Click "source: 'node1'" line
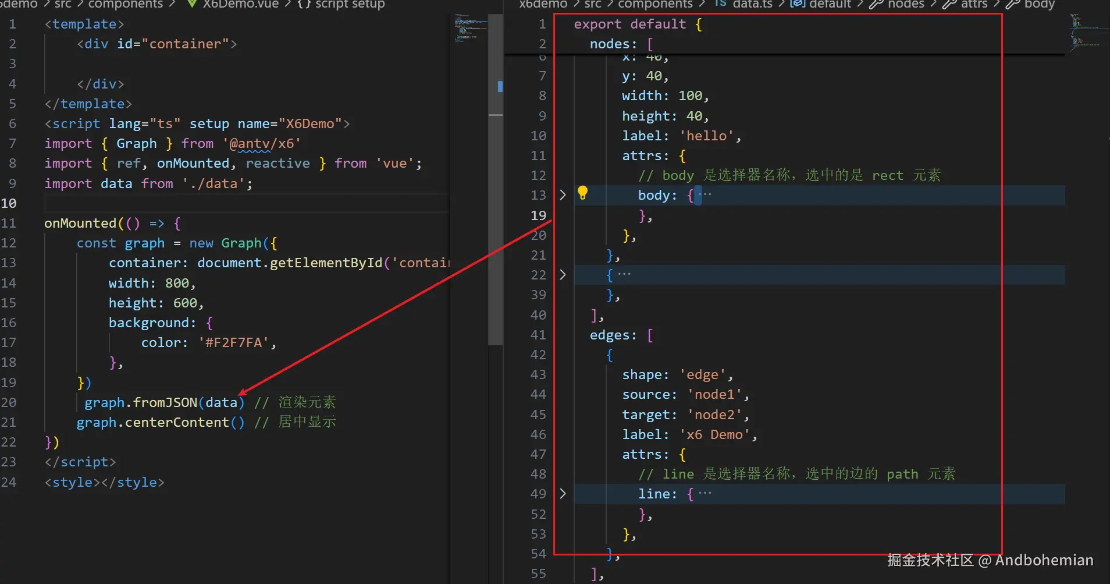Viewport: 1110px width, 584px height. click(x=685, y=394)
